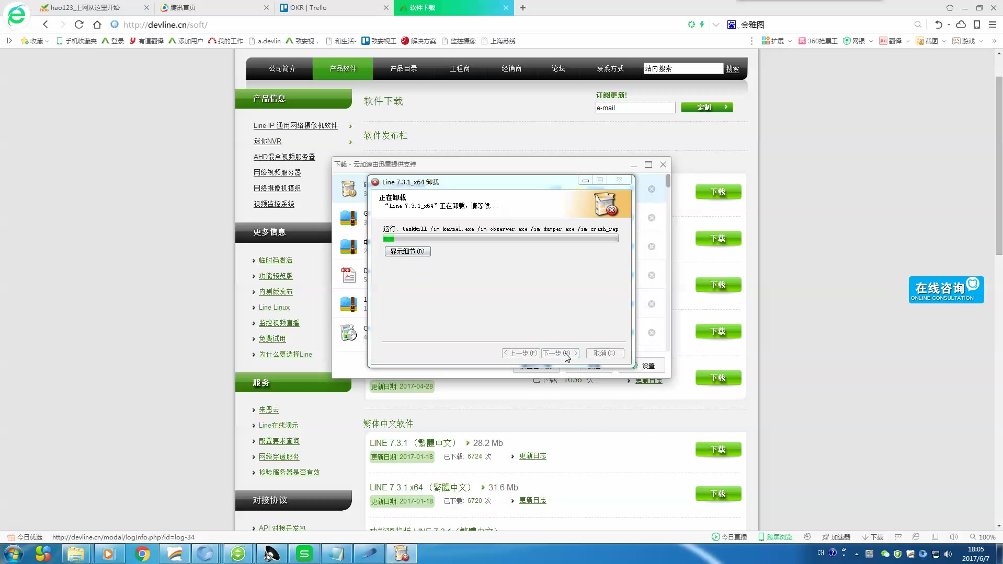
Task: Open new tab with the plus icon
Action: [523, 8]
